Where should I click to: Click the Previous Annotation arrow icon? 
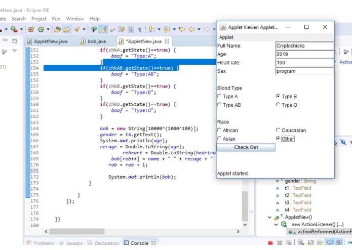click(166, 29)
